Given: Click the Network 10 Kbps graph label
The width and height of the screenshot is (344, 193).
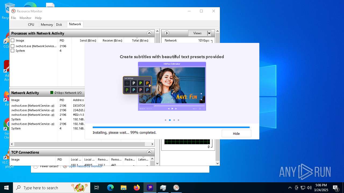Looking at the screenshot, I should pos(187,40).
